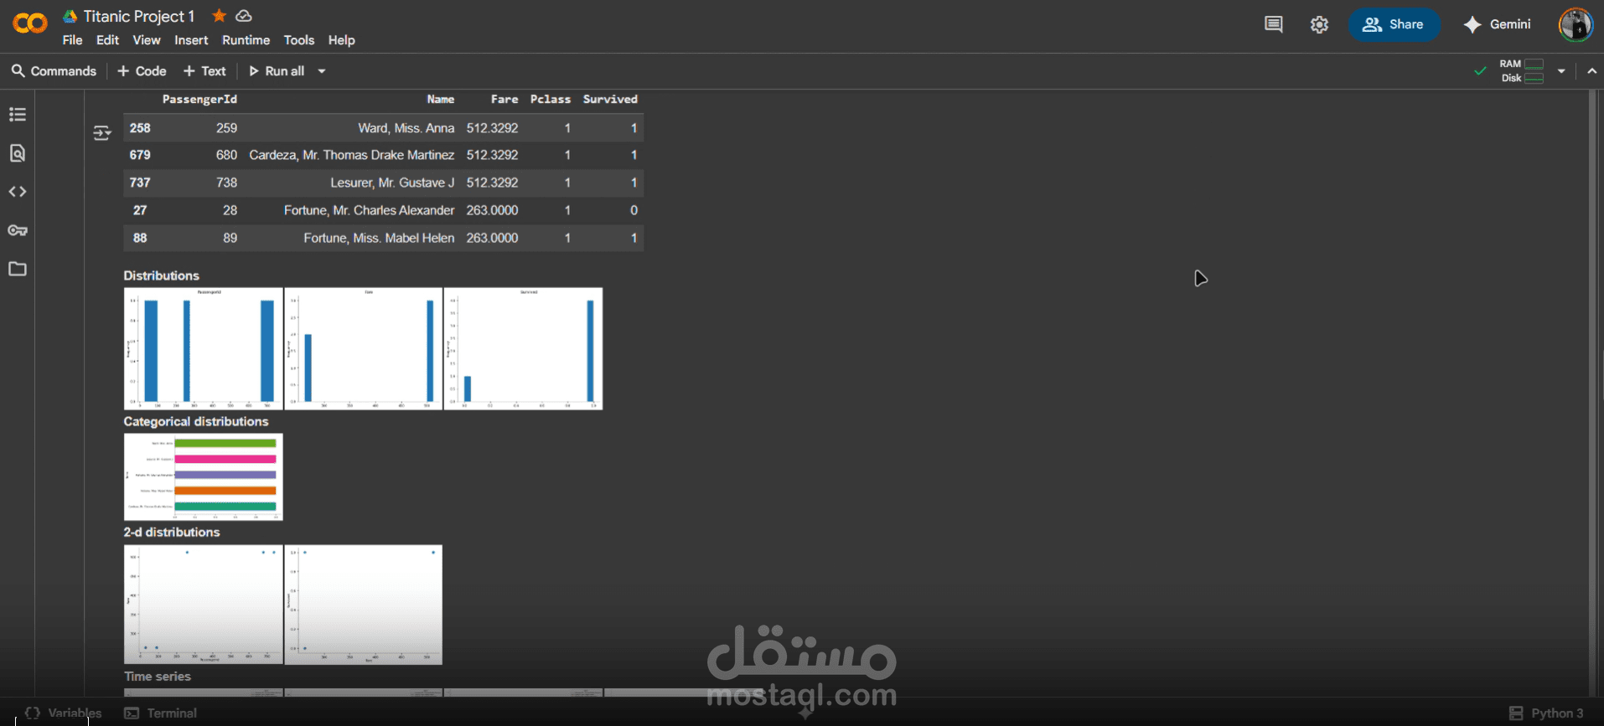Open the File menu
Image resolution: width=1604 pixels, height=726 pixels.
coord(72,40)
